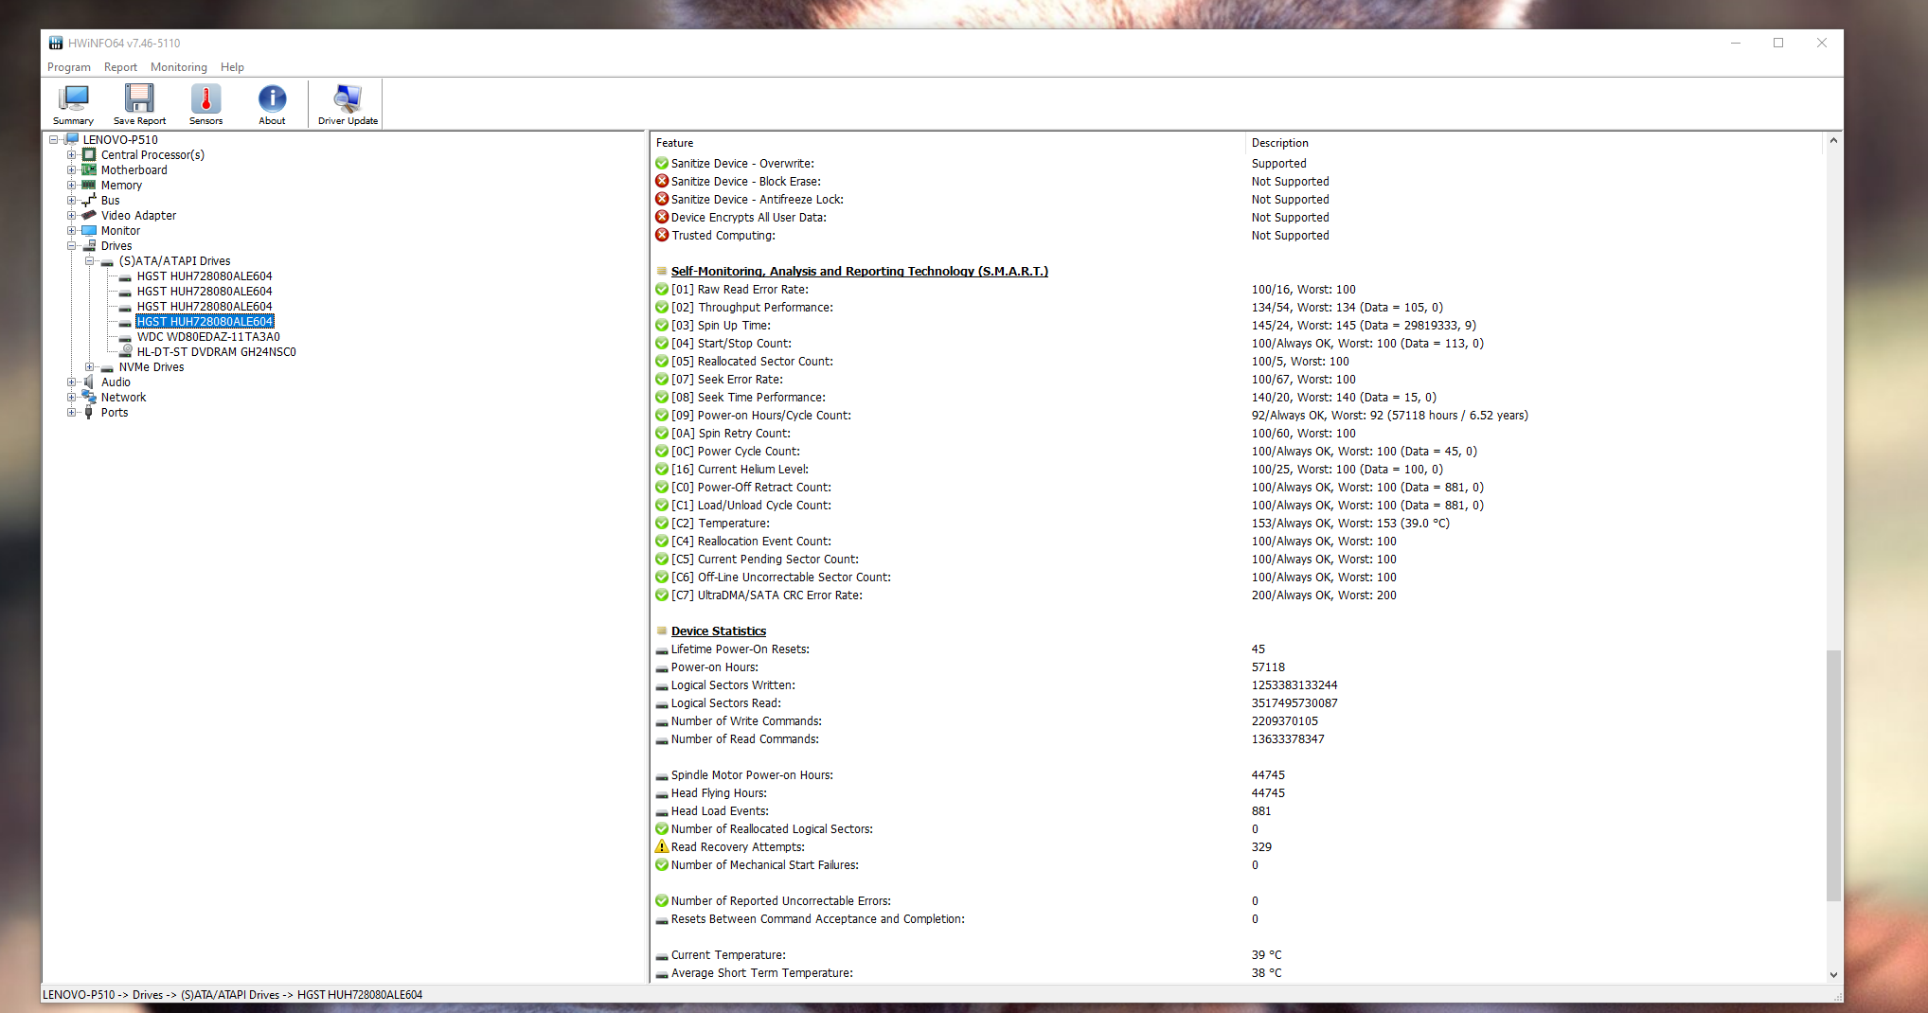The height and width of the screenshot is (1013, 1928).
Task: Open the Monitoring menu
Action: point(178,67)
